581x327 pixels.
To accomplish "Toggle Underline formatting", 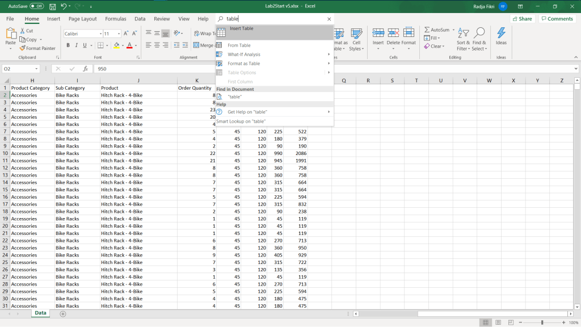I will point(85,45).
